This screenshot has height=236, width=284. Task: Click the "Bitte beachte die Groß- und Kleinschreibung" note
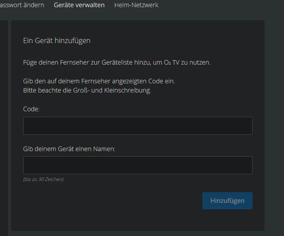point(87,90)
